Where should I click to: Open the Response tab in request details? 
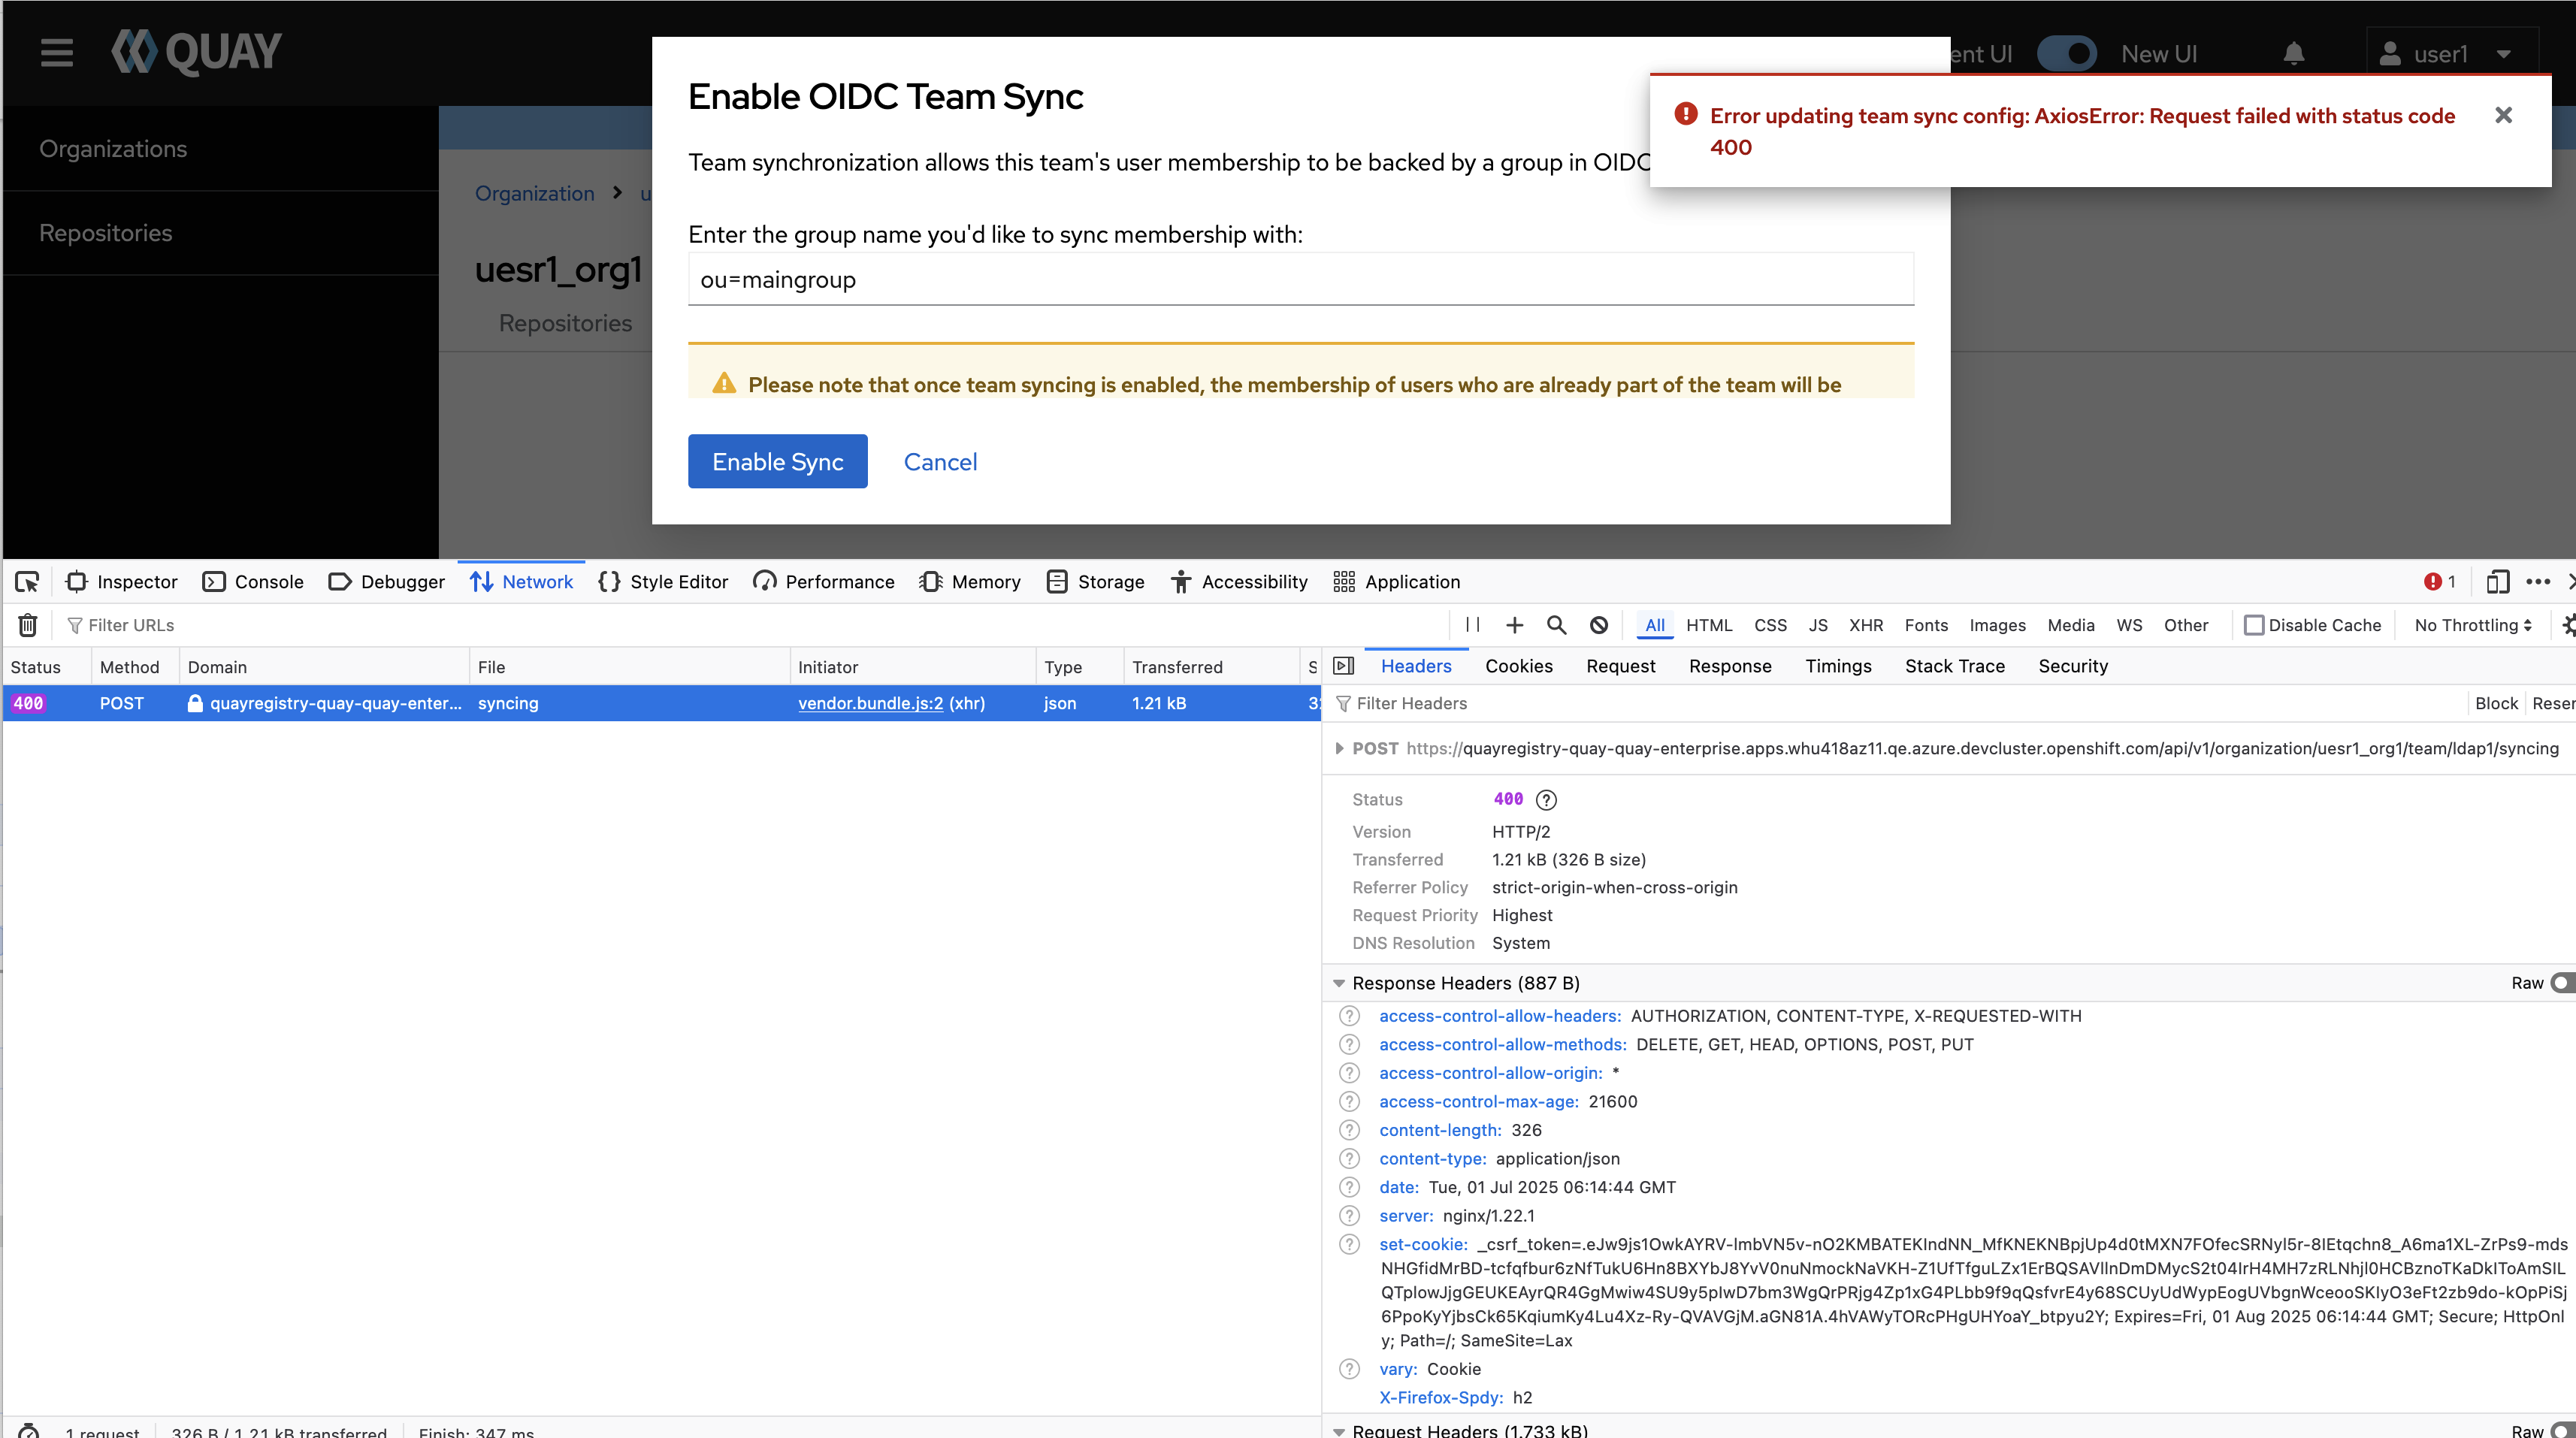pyautogui.click(x=1729, y=666)
